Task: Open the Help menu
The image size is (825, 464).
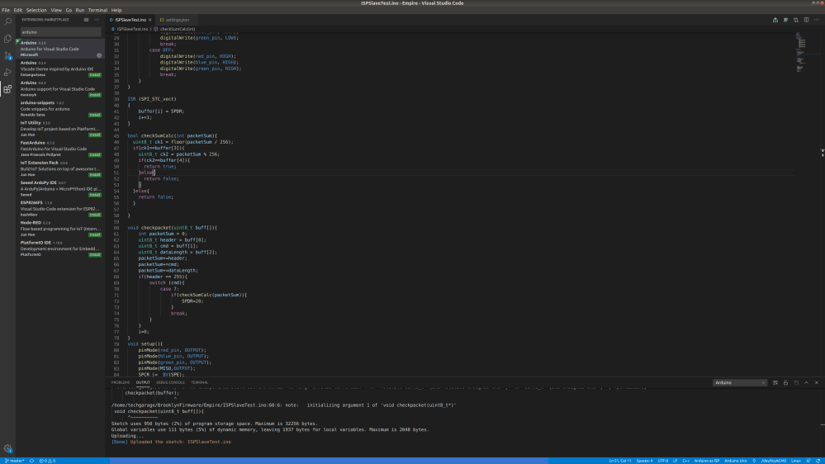Action: (x=116, y=10)
